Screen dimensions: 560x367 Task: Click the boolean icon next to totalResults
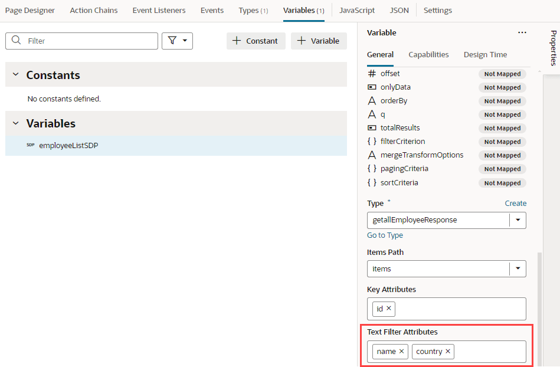(x=372, y=128)
